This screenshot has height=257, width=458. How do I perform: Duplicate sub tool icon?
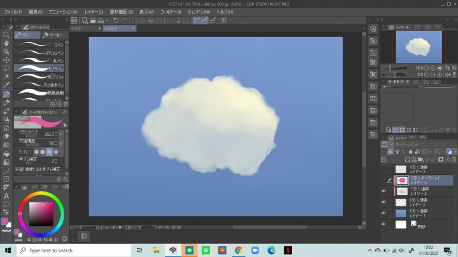click(59, 104)
